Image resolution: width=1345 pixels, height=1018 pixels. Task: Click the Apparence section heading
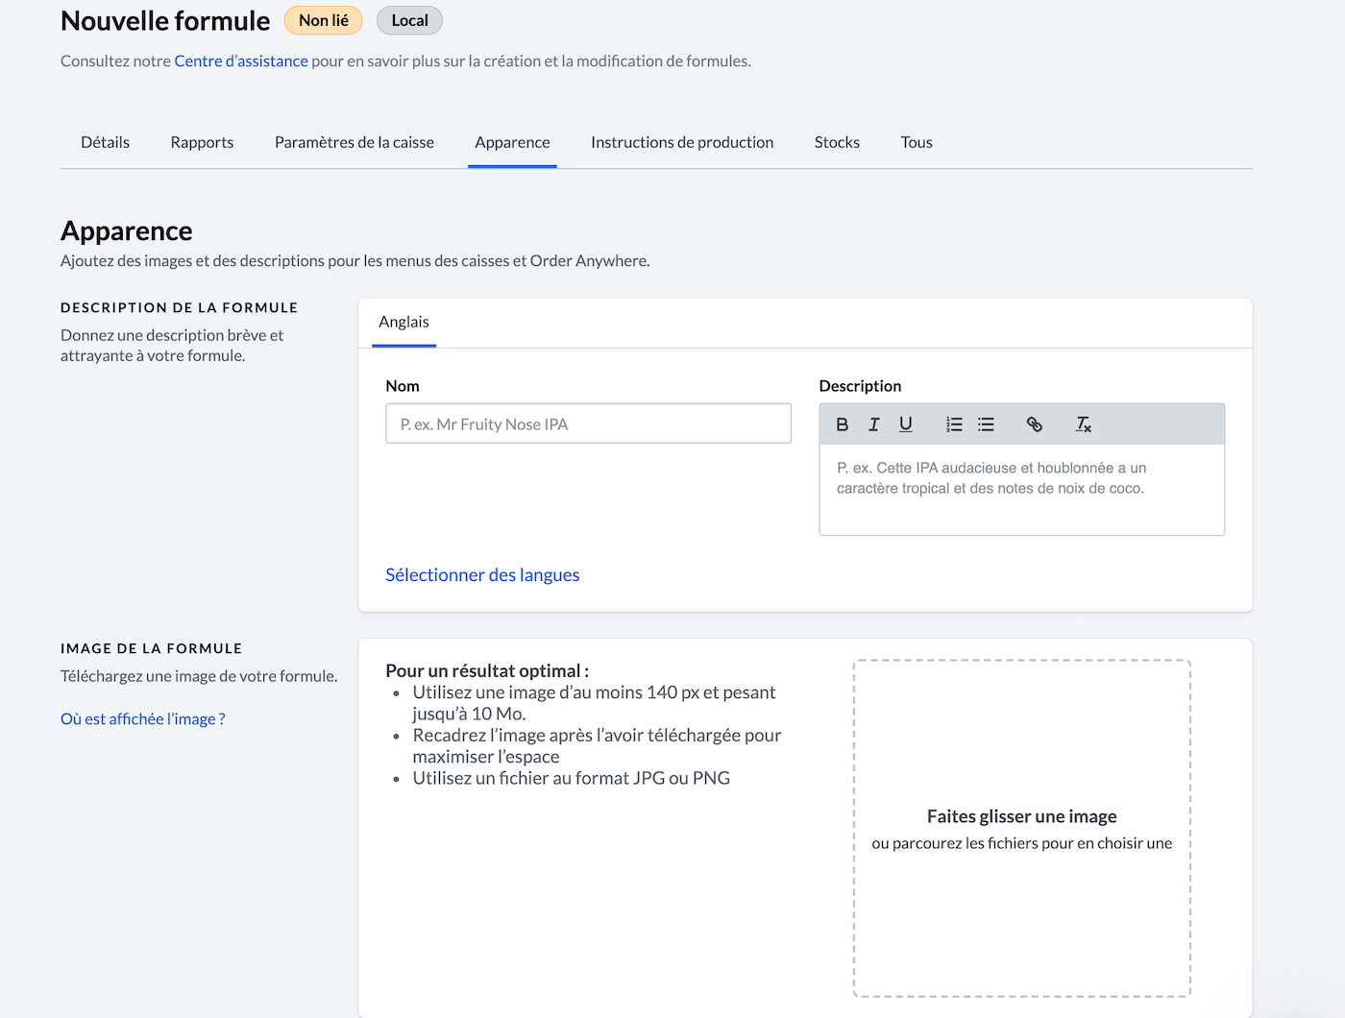[x=127, y=230]
